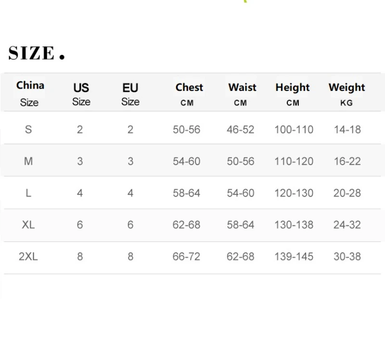Click the 100-110 height cell
The height and width of the screenshot is (337, 385).
[294, 129]
